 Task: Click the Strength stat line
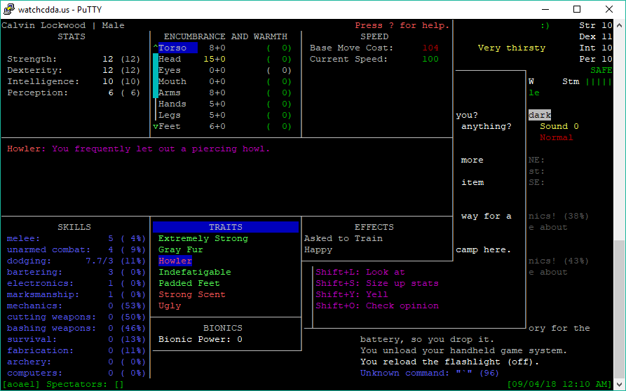tap(74, 59)
